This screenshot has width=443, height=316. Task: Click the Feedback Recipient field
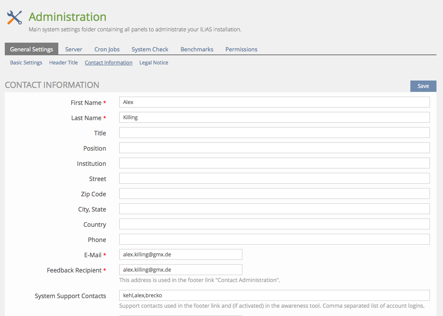pyautogui.click(x=181, y=270)
